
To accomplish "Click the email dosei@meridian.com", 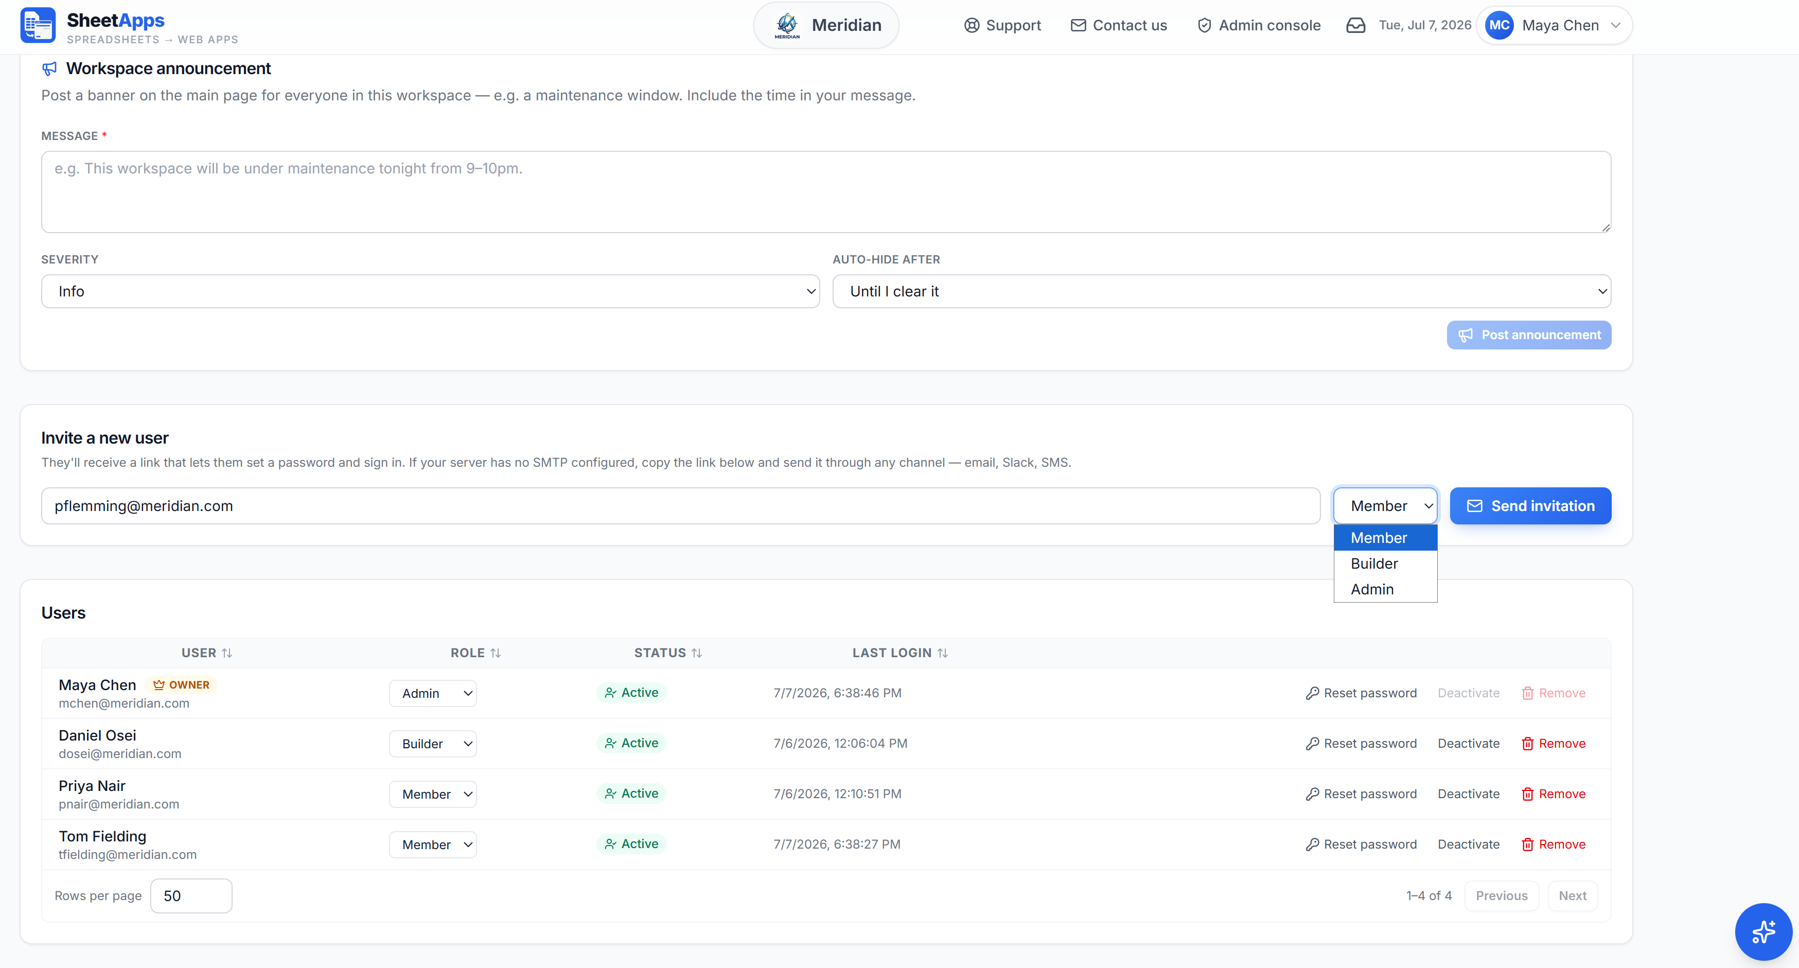I will 120,754.
